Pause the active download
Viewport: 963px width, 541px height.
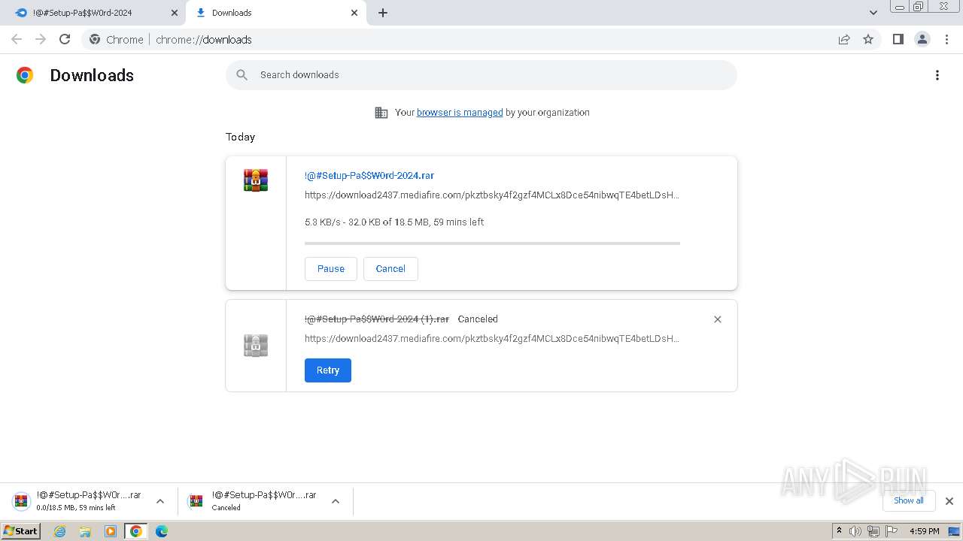point(331,269)
